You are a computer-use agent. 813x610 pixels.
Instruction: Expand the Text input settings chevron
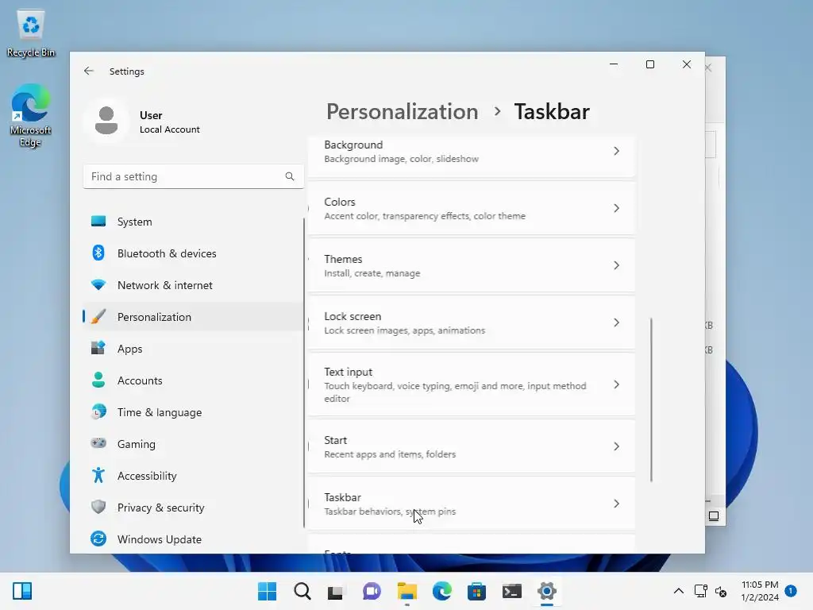tap(616, 384)
